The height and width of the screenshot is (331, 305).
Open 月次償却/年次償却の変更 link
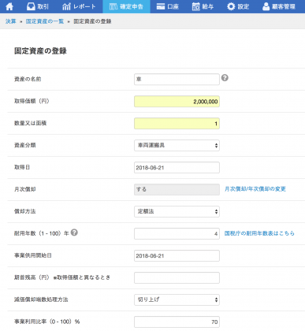tap(255, 189)
